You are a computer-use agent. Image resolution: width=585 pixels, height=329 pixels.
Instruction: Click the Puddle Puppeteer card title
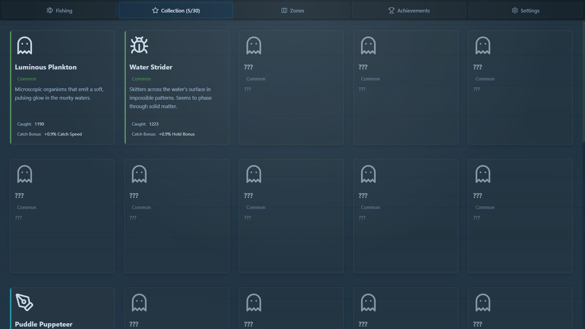pos(44,324)
